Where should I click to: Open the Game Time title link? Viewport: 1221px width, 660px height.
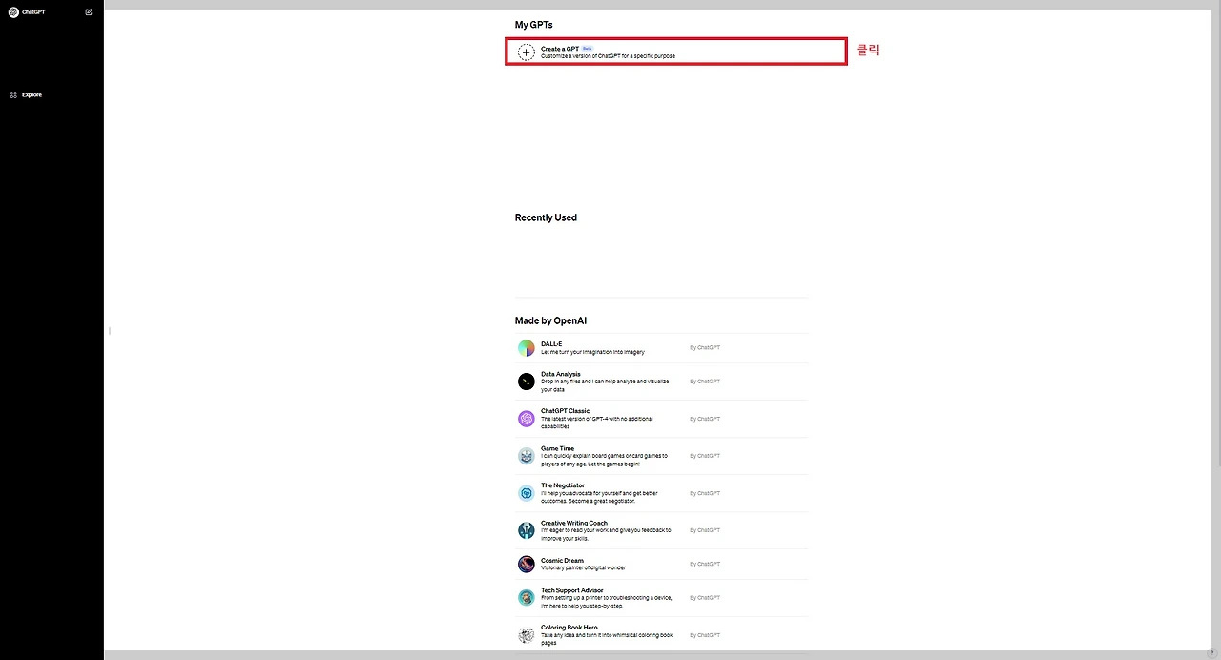pyautogui.click(x=558, y=448)
